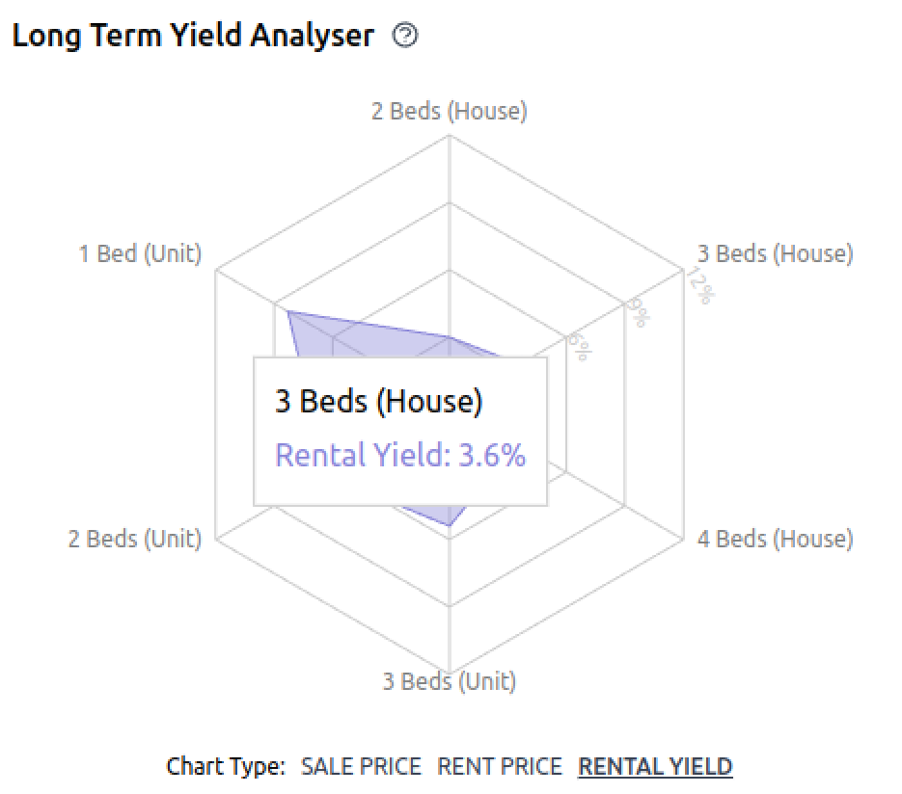Click the 1 Bed (Unit) axis label
This screenshot has height=794, width=902.
point(140,253)
